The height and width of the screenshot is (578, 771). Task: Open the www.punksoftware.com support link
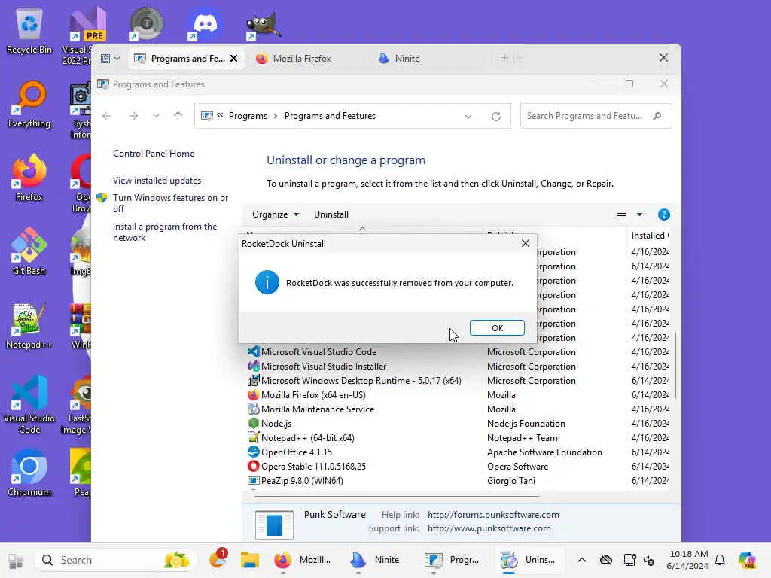click(x=489, y=528)
